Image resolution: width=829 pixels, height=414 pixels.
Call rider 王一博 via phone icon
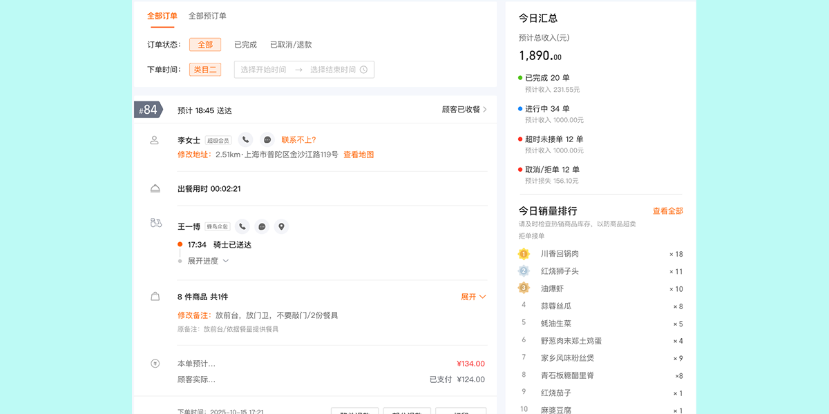[242, 226]
